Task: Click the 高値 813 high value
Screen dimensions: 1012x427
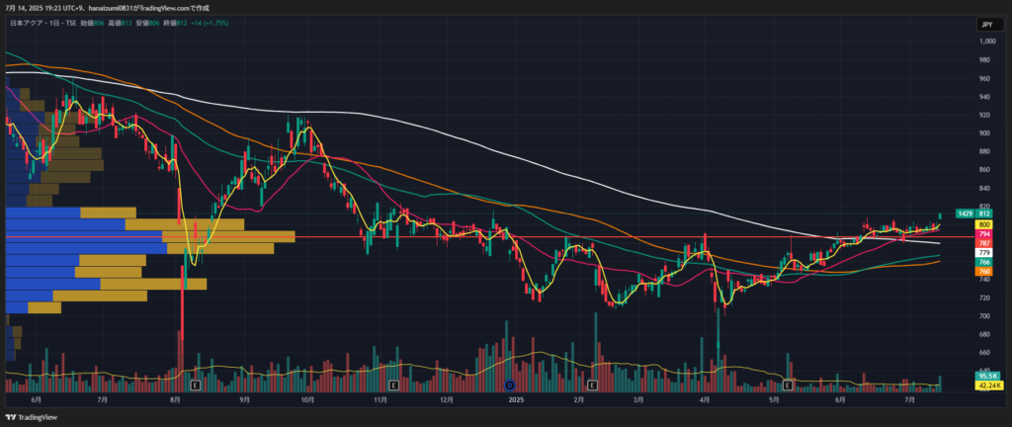Action: click(x=121, y=23)
